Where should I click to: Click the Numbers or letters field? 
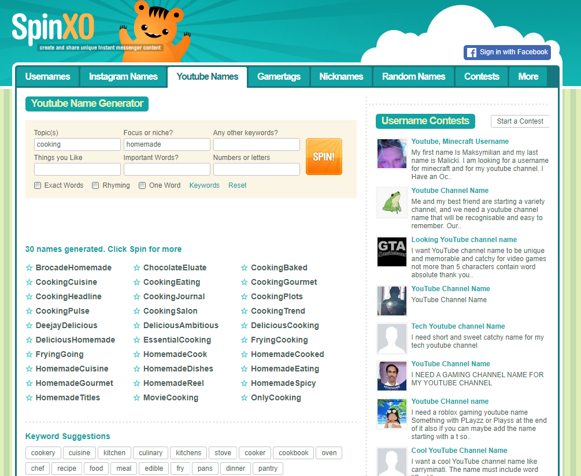tap(257, 169)
